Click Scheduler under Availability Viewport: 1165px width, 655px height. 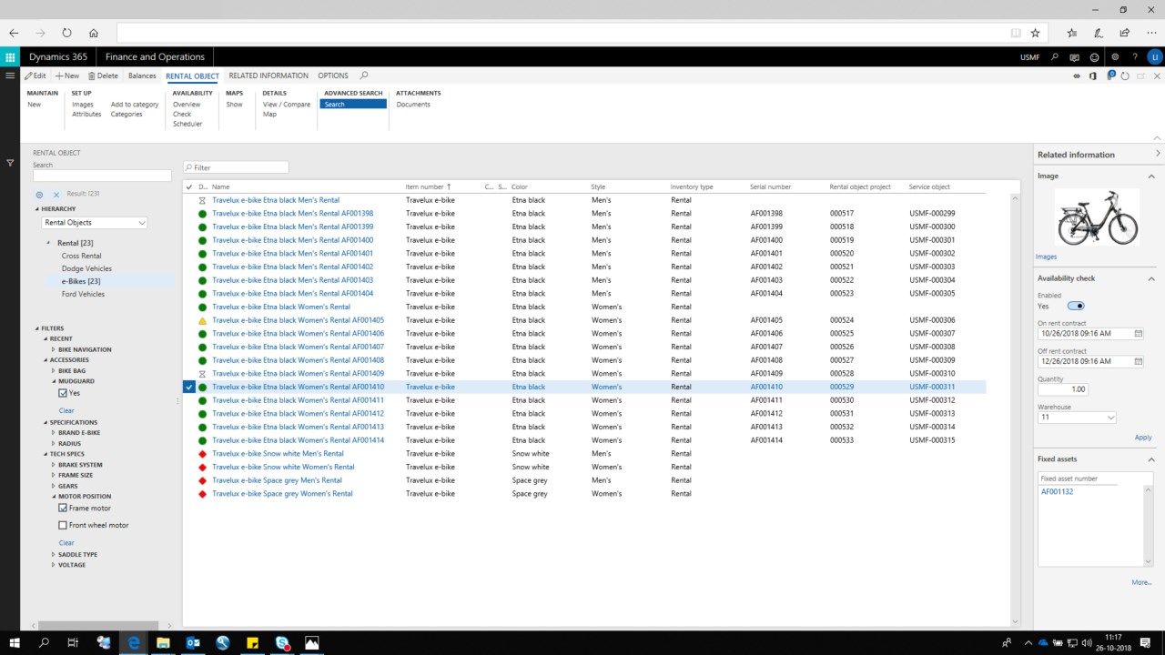pos(187,124)
